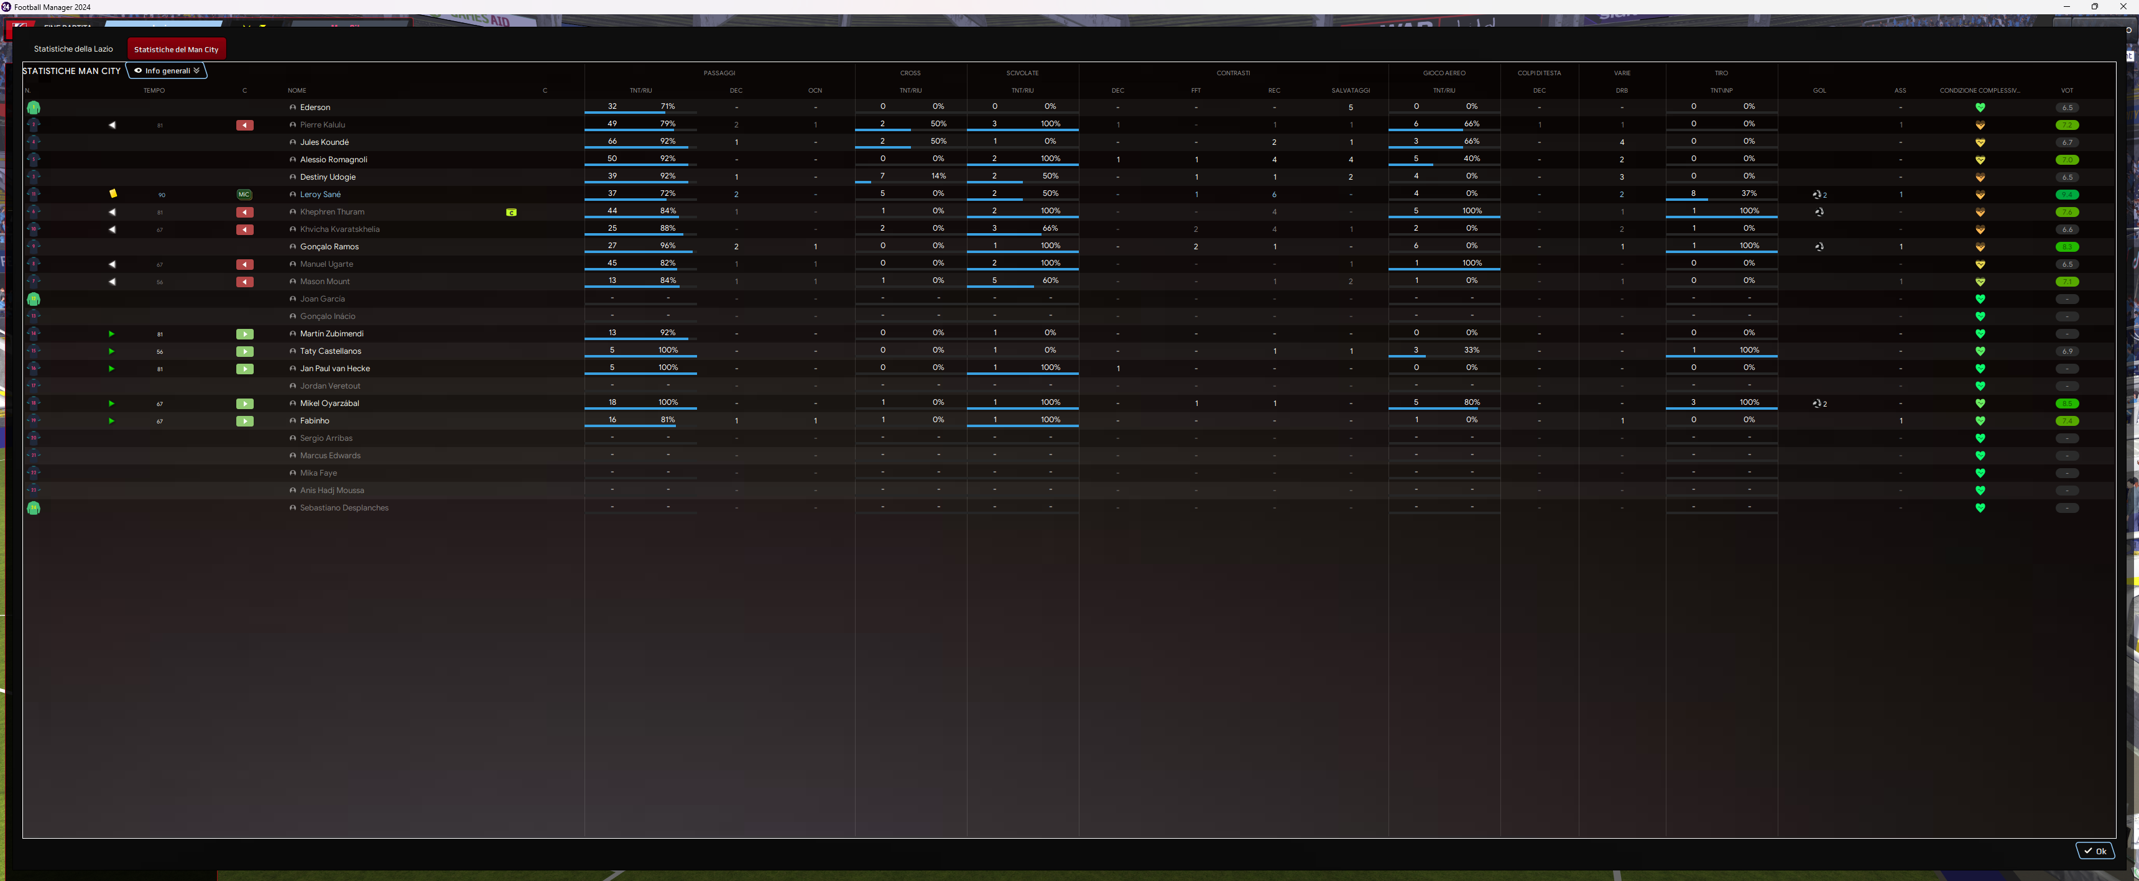Viewport: 2139px width, 881px height.
Task: Click Pierre Kalulu's white substitution arrow
Action: click(x=112, y=126)
